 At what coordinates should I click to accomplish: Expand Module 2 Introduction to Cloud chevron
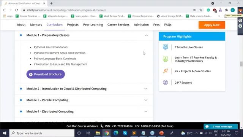point(146,89)
